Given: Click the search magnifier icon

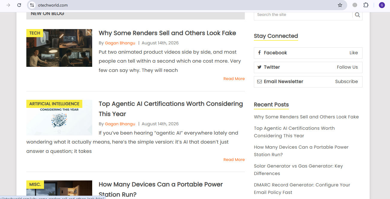Looking at the screenshot, I should click(x=357, y=15).
